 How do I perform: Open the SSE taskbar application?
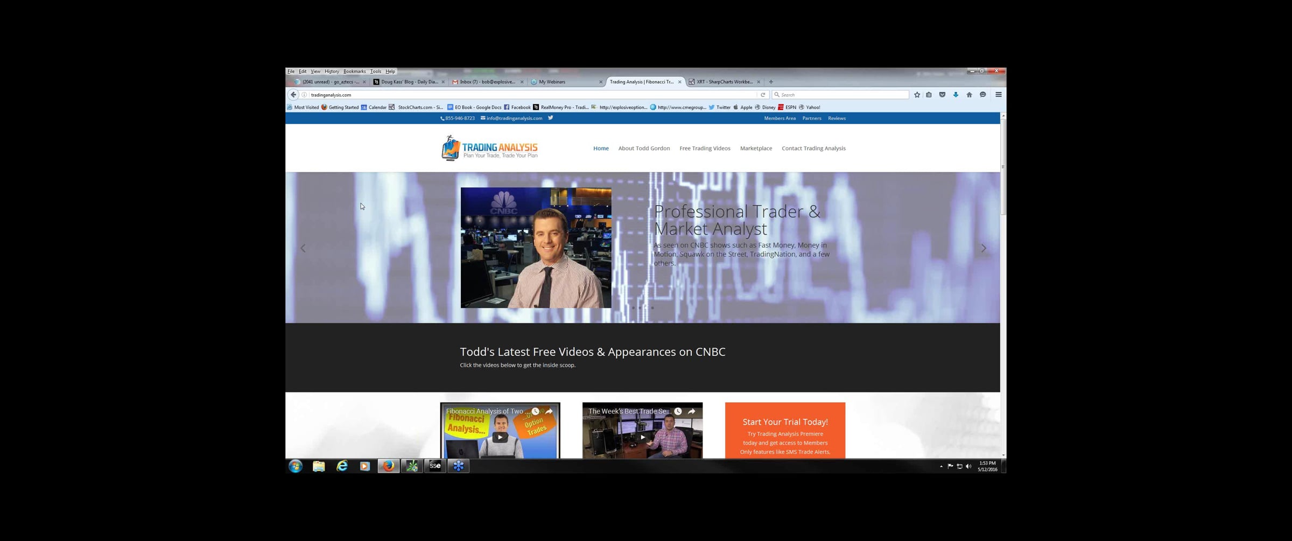click(x=435, y=466)
